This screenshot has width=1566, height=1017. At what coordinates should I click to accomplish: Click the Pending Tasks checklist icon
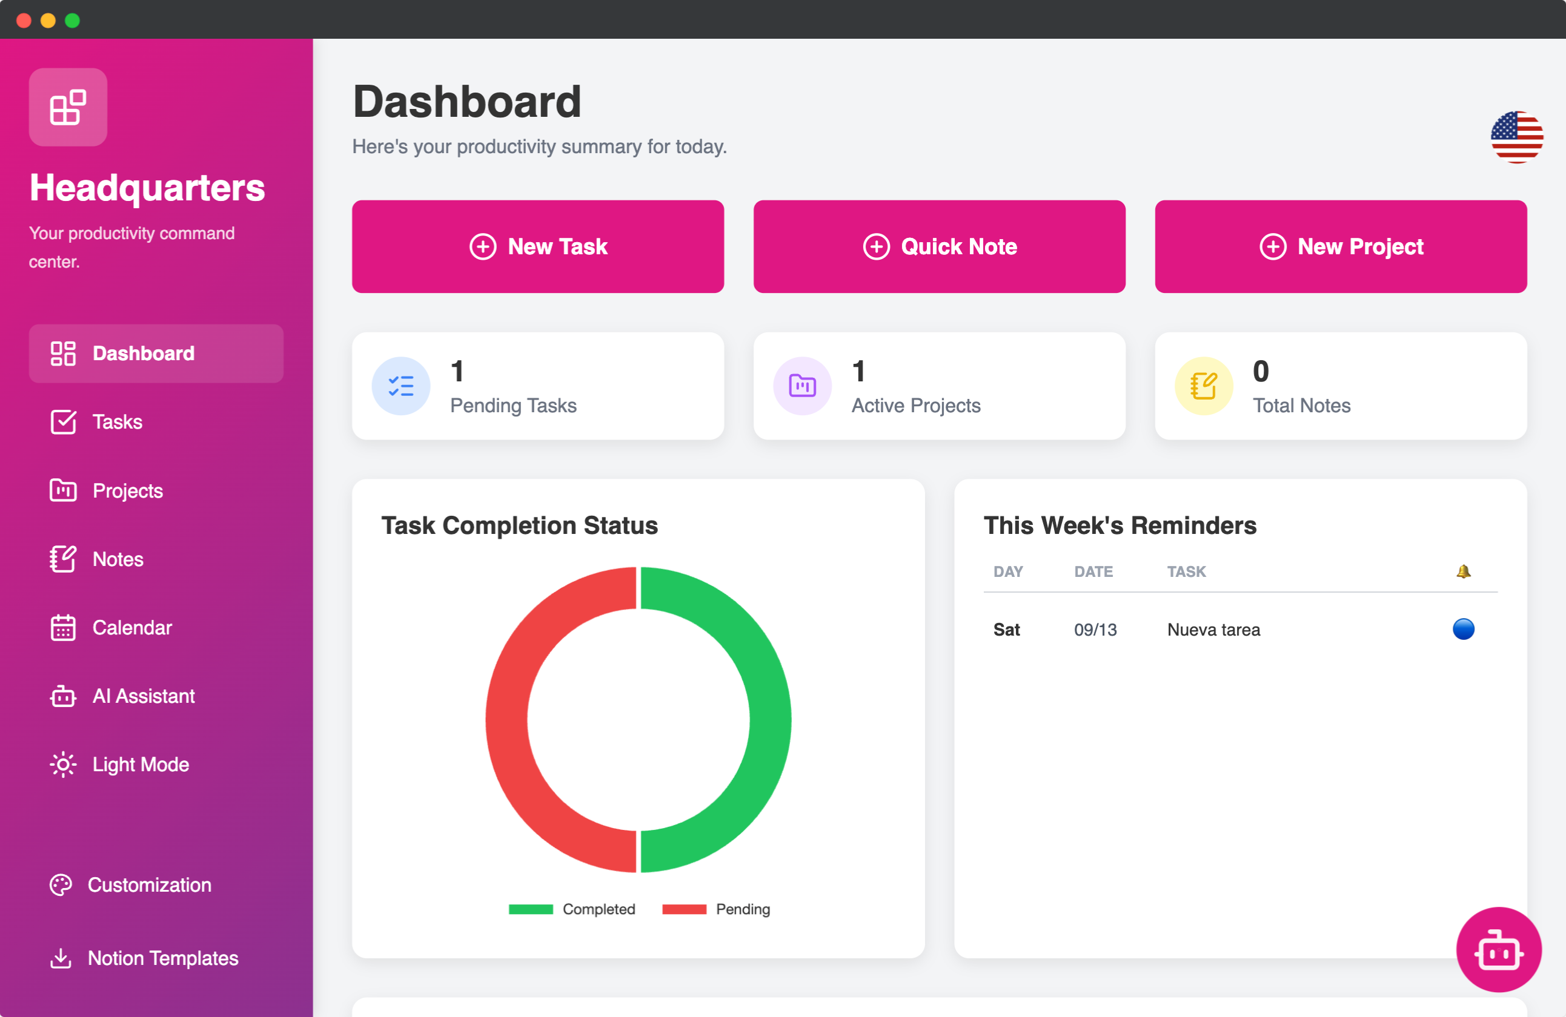coord(400,386)
